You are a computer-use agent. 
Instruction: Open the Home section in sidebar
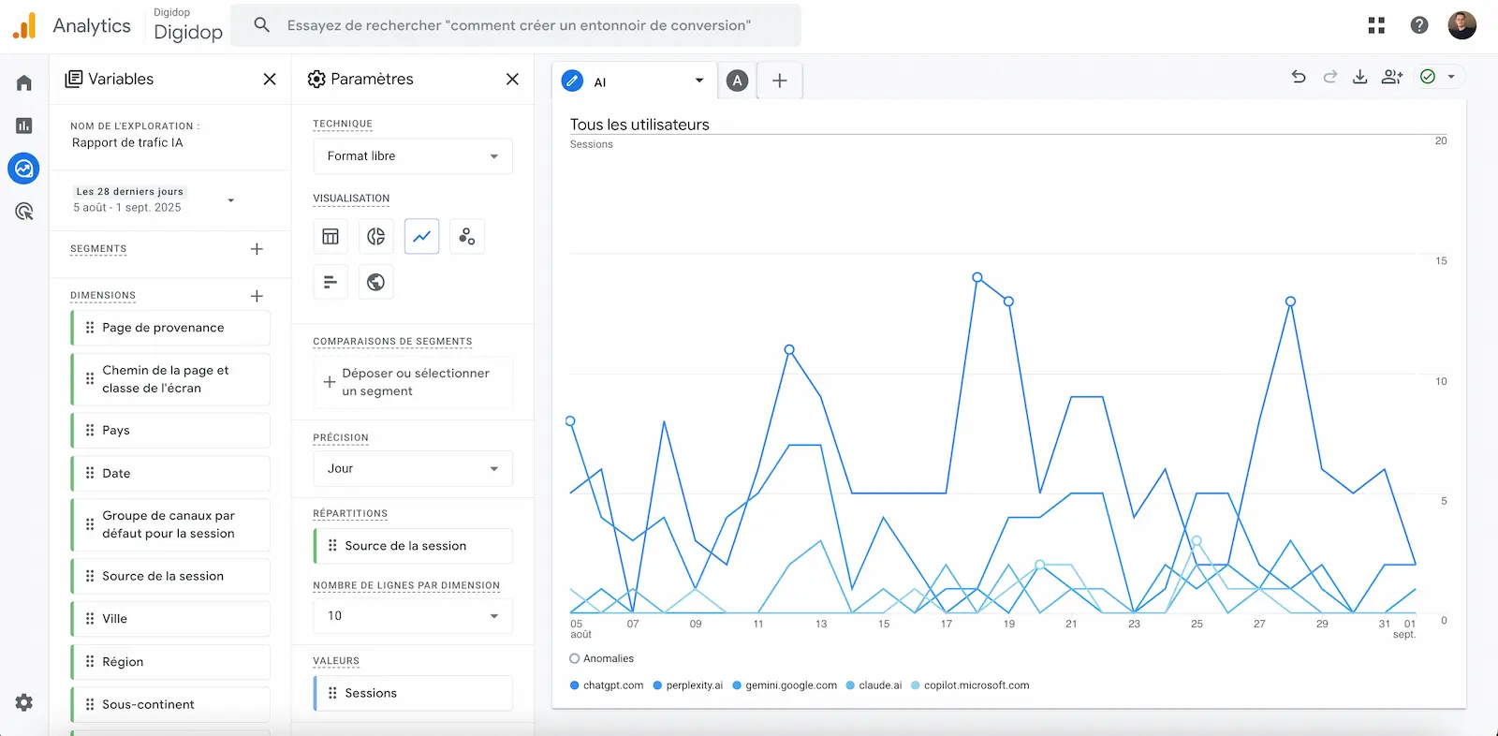[24, 83]
